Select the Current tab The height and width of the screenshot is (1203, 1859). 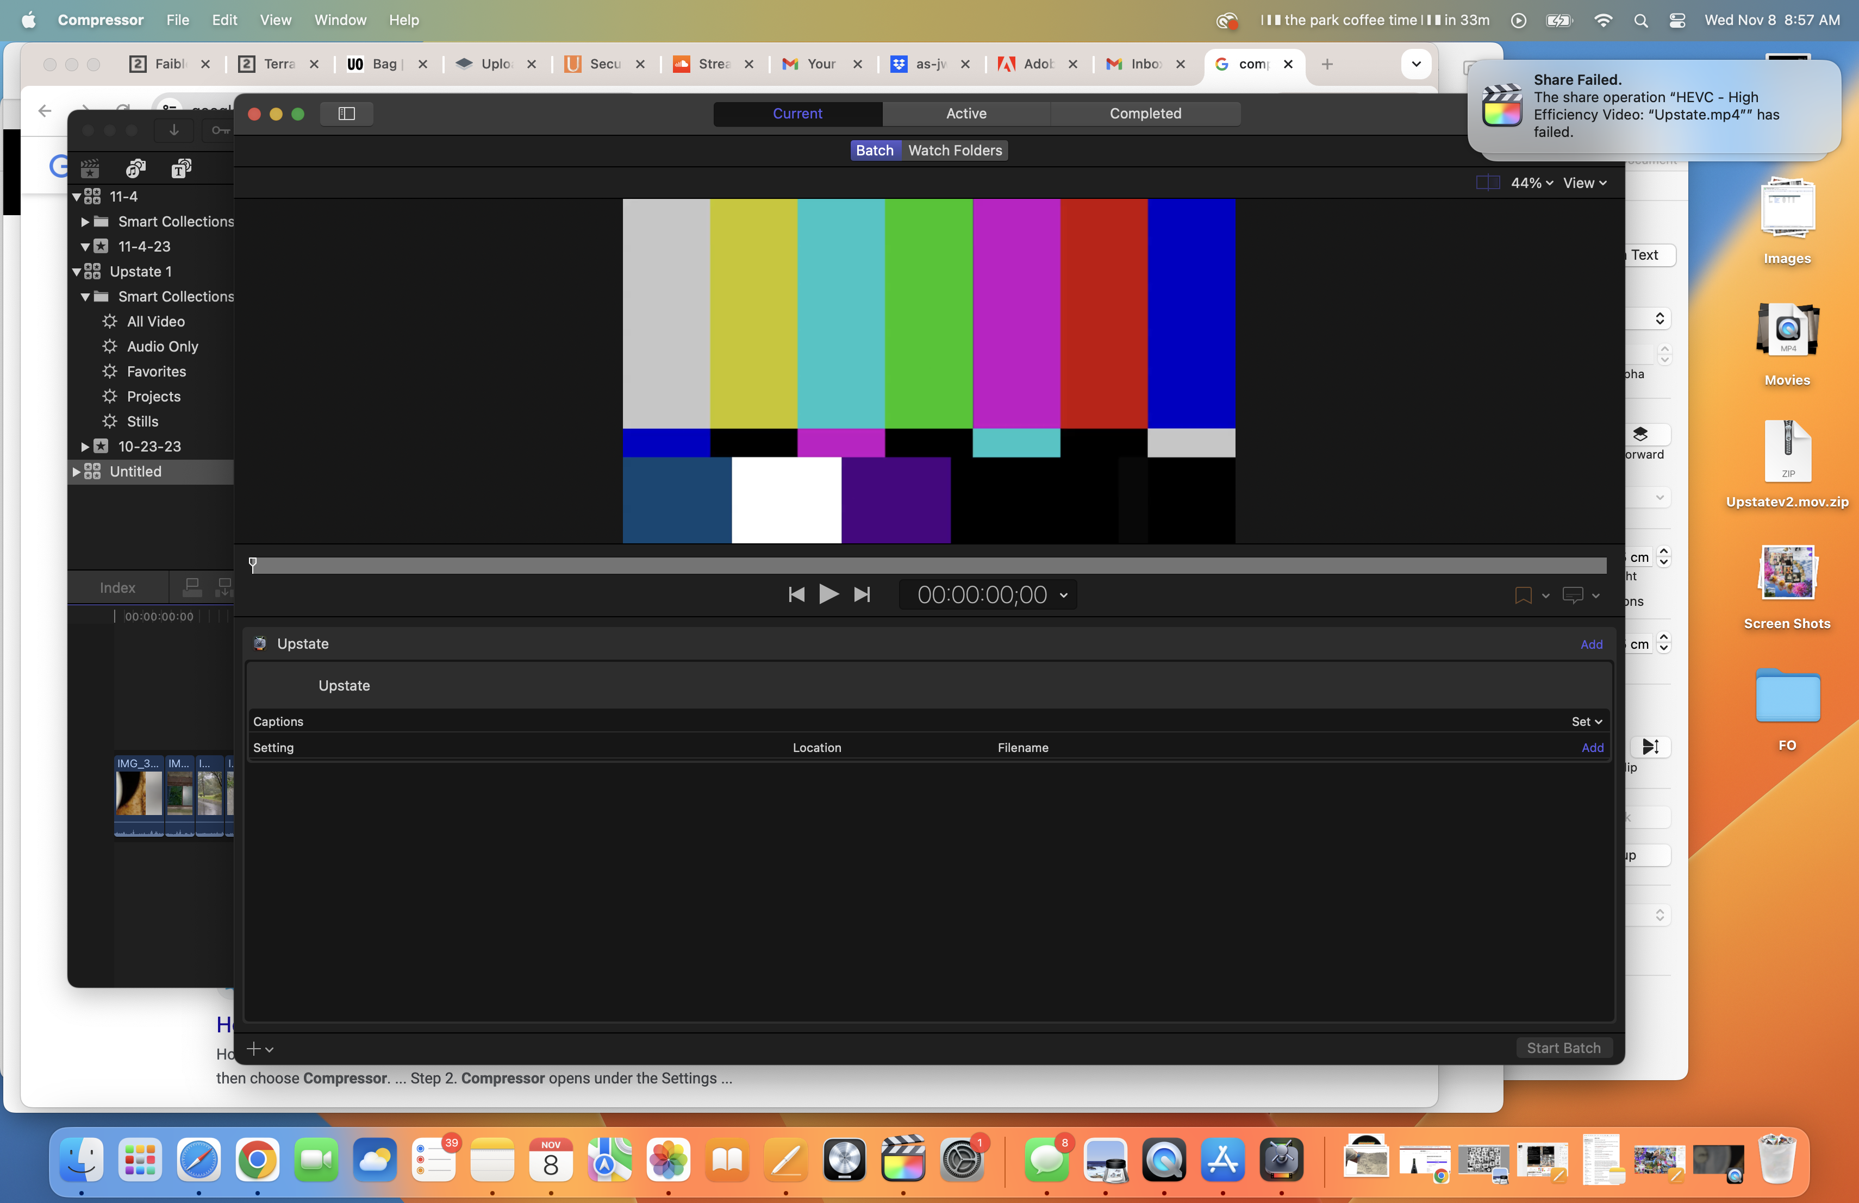(797, 113)
